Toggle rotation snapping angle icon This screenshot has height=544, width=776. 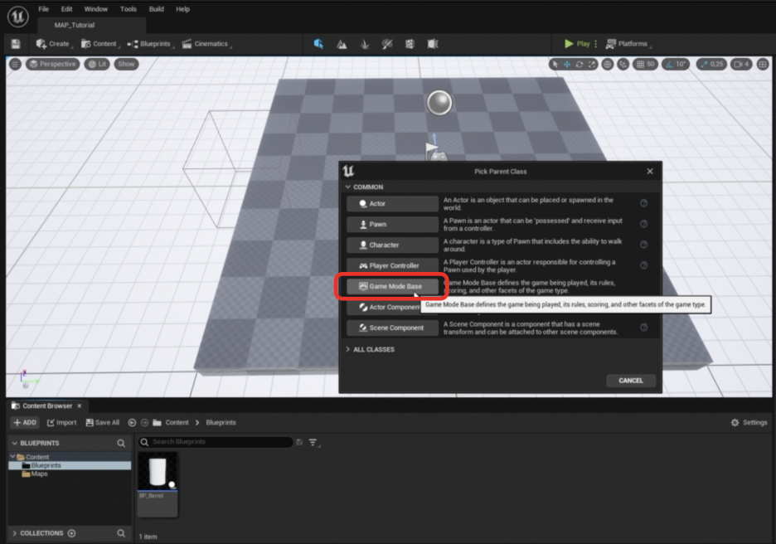tap(669, 64)
